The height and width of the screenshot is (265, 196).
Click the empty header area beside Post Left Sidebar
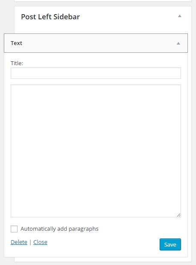pos(128,17)
